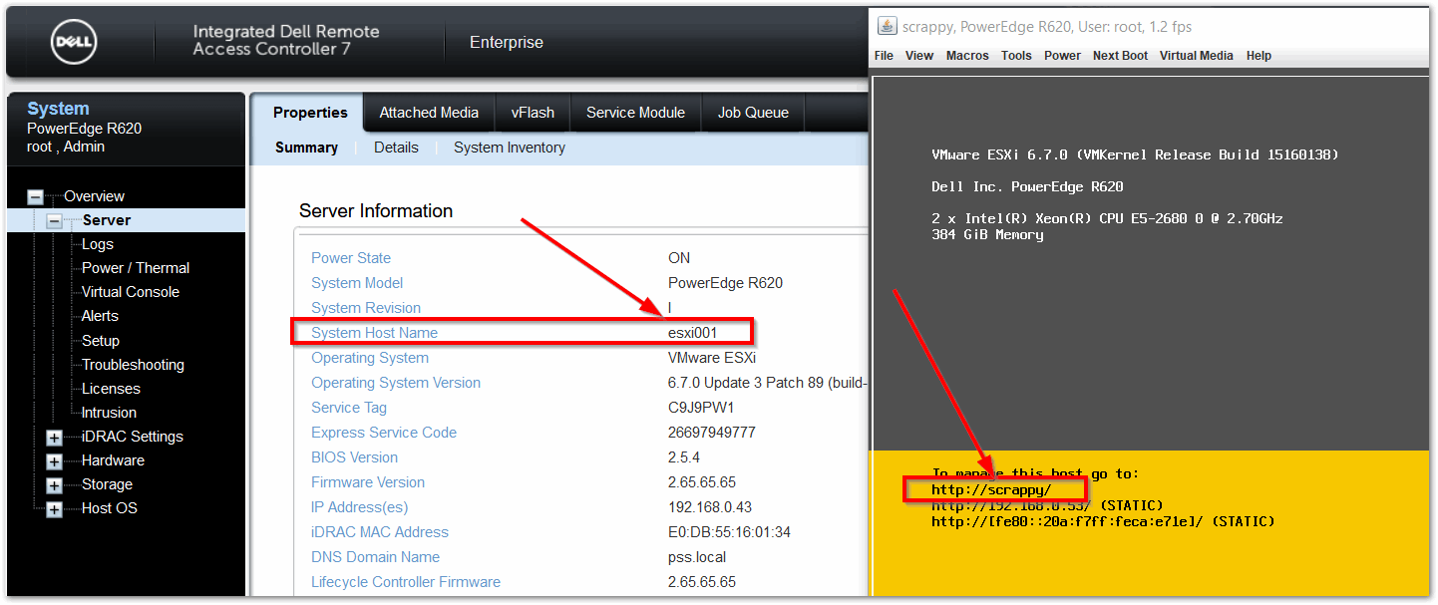The height and width of the screenshot is (605, 1438).
Task: Open Power / Thermal page
Action: pos(136,268)
